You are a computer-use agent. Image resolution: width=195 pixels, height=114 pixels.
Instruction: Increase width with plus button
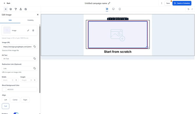[16, 80]
